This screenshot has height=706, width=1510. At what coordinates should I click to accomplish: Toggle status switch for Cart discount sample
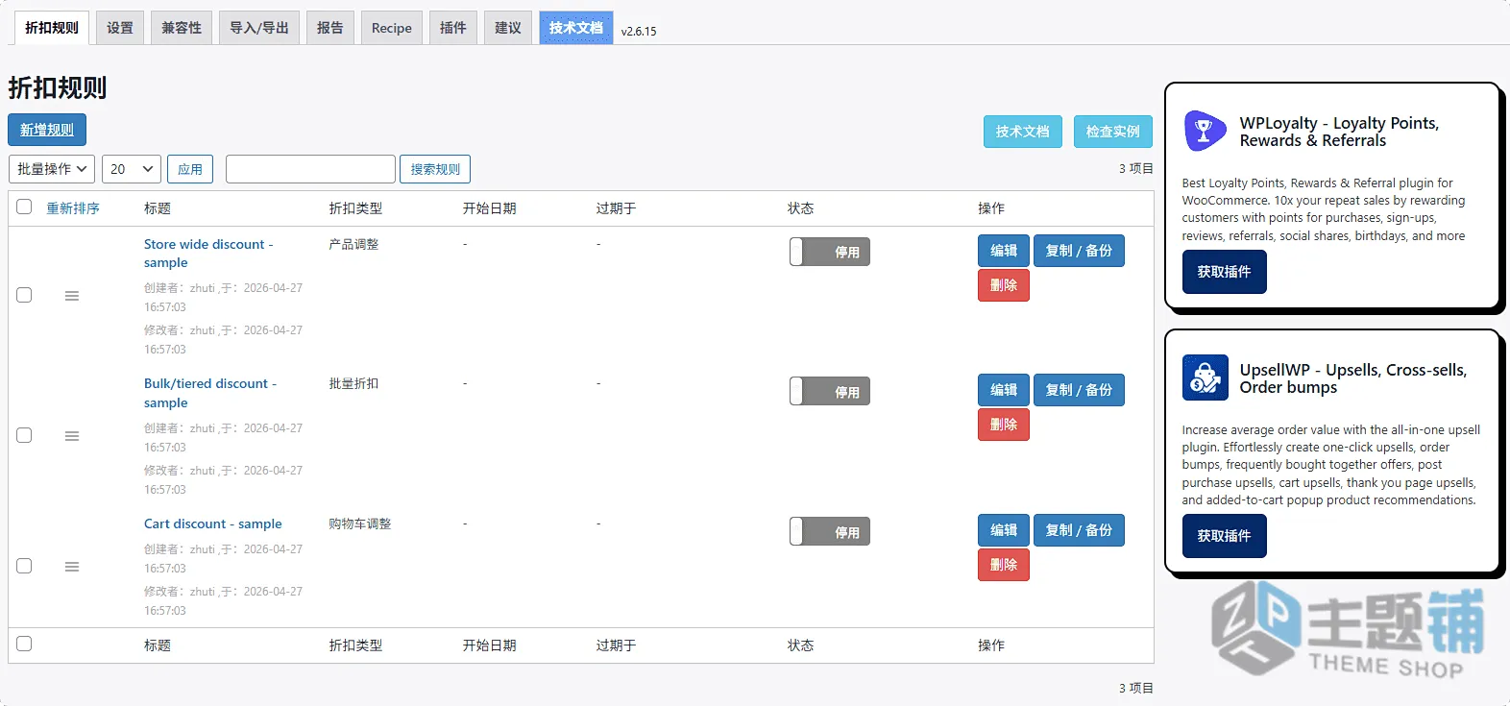pos(830,531)
